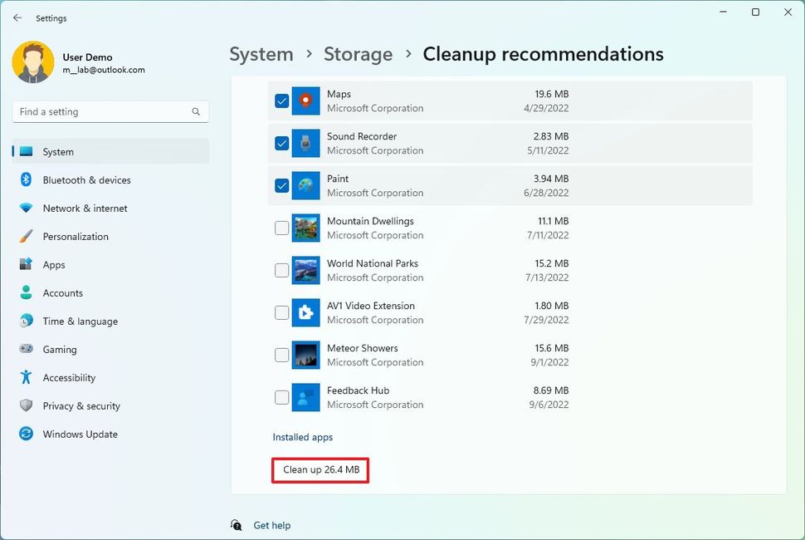Uncheck the Maps app checkbox
Screen dimensions: 805x540
click(281, 101)
